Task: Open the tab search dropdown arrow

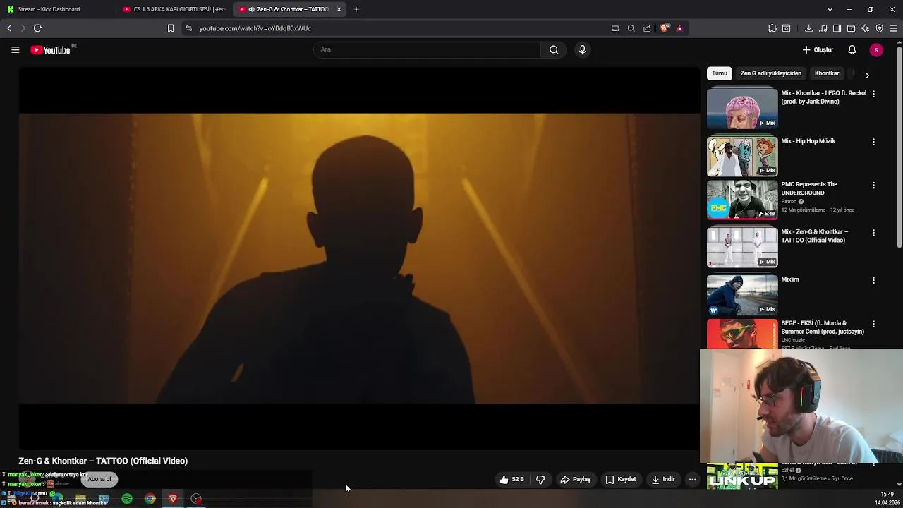Action: 830,9
